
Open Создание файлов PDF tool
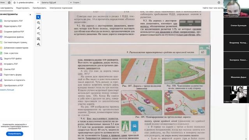pyautogui.click(x=14, y=31)
